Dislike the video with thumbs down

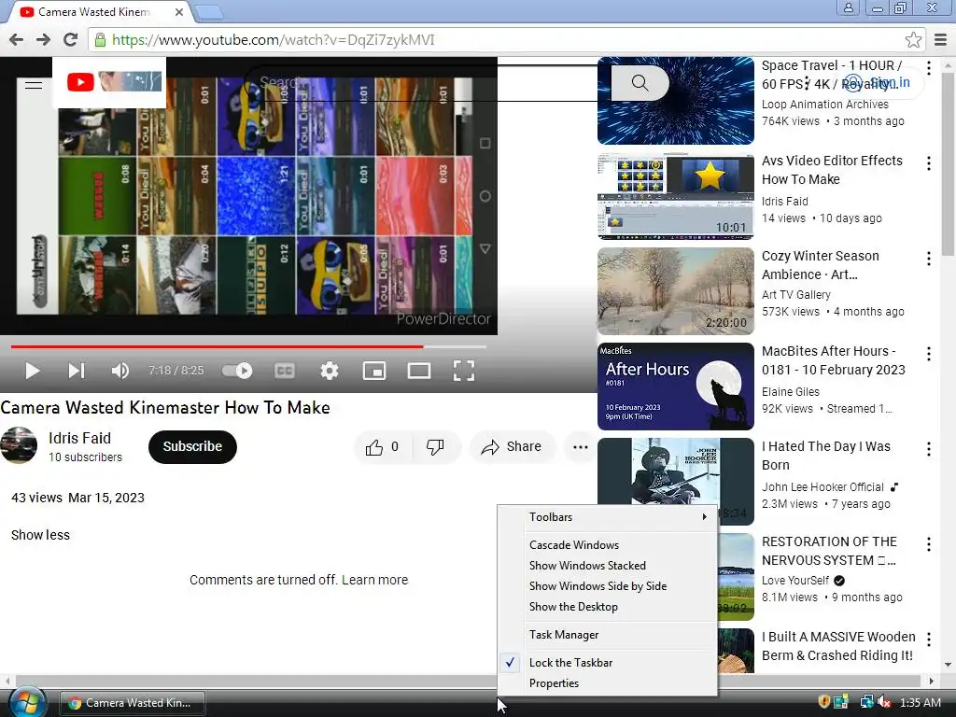pos(435,447)
